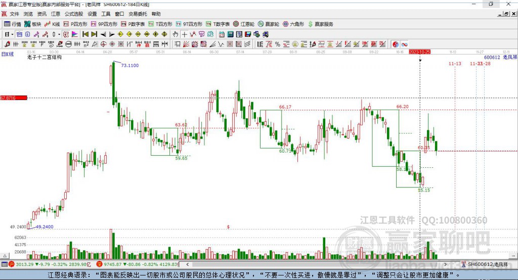The width and height of the screenshot is (518, 280).
Task: Toggle the hand pan tool
Action: [x=176, y=34]
